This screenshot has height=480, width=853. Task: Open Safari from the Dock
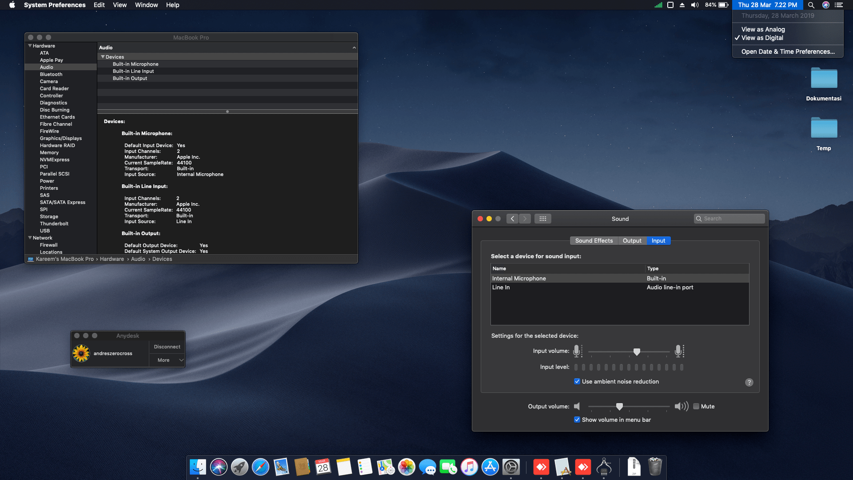pyautogui.click(x=260, y=467)
